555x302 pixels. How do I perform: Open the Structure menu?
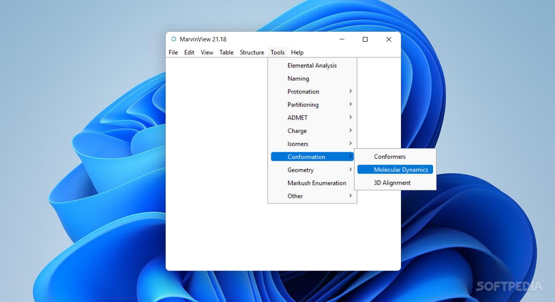tap(252, 52)
